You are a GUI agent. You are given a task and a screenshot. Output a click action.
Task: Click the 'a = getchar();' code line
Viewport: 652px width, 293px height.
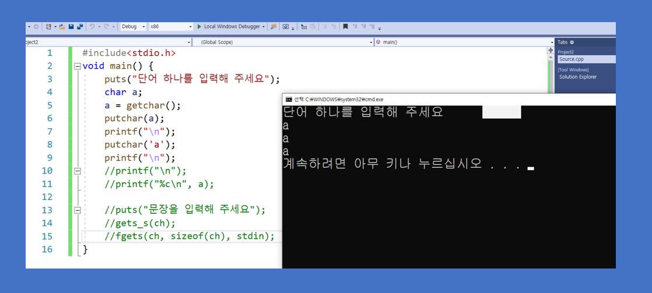click(x=143, y=105)
